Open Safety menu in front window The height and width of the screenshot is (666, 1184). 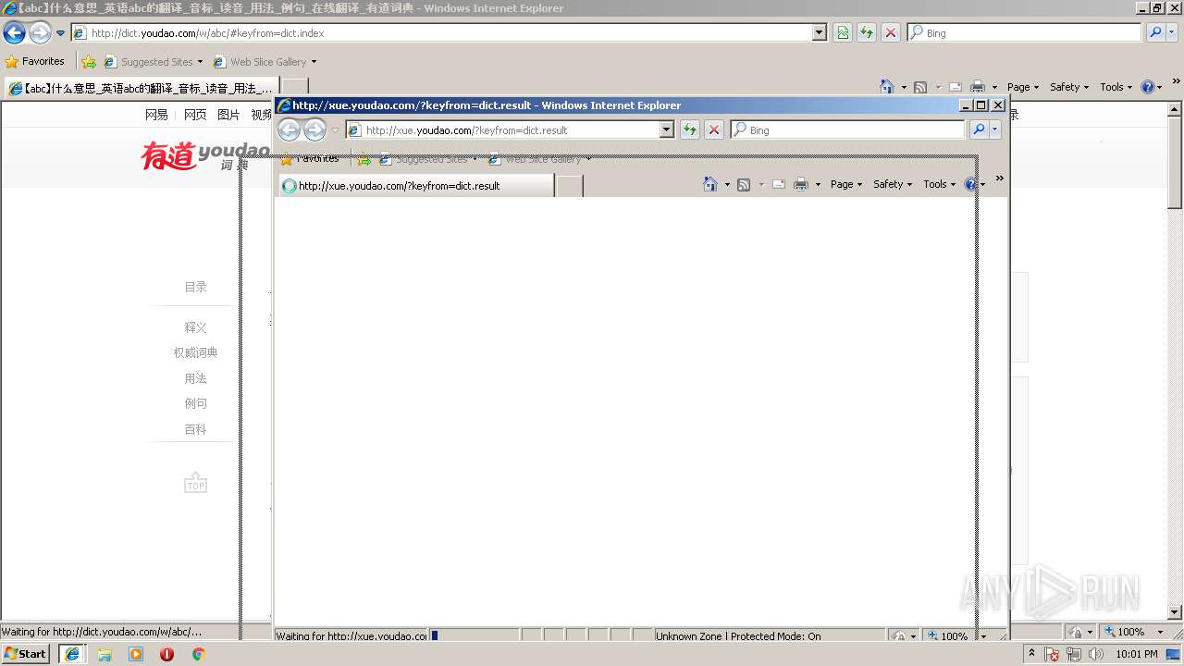pos(893,184)
